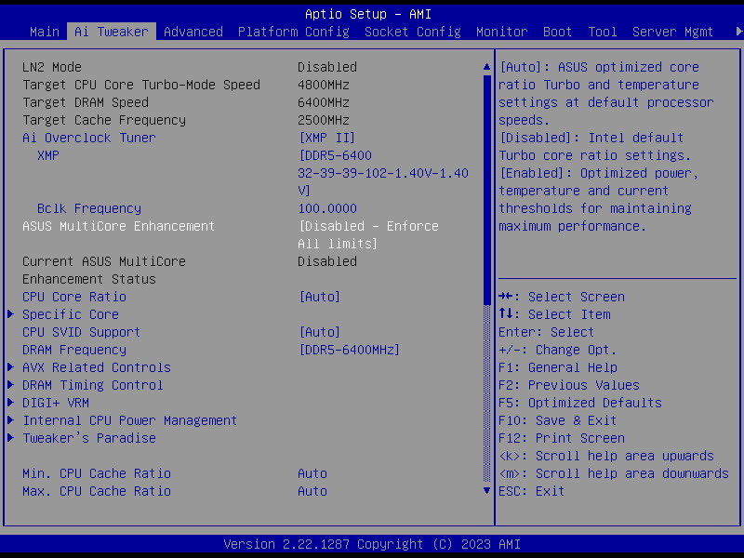Screen dimensions: 744x558
Task: Click Target CPU Core Turbo-Mode Speed label
Action: 141,85
